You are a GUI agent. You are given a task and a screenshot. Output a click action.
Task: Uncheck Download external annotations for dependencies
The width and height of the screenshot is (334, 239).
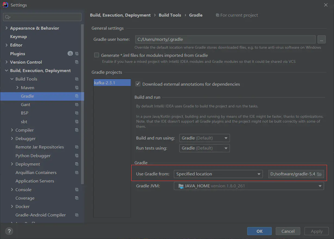(138, 84)
